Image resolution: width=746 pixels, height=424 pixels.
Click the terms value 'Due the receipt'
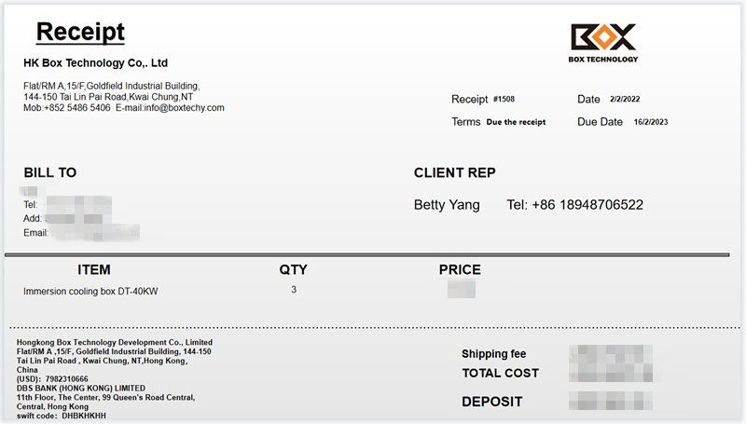pos(516,122)
